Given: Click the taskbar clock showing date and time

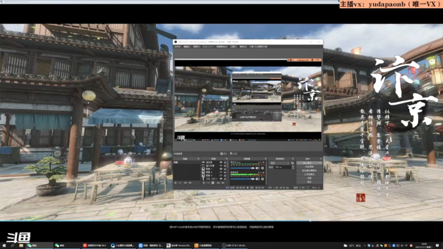Looking at the screenshot, I should pyautogui.click(x=424, y=245).
